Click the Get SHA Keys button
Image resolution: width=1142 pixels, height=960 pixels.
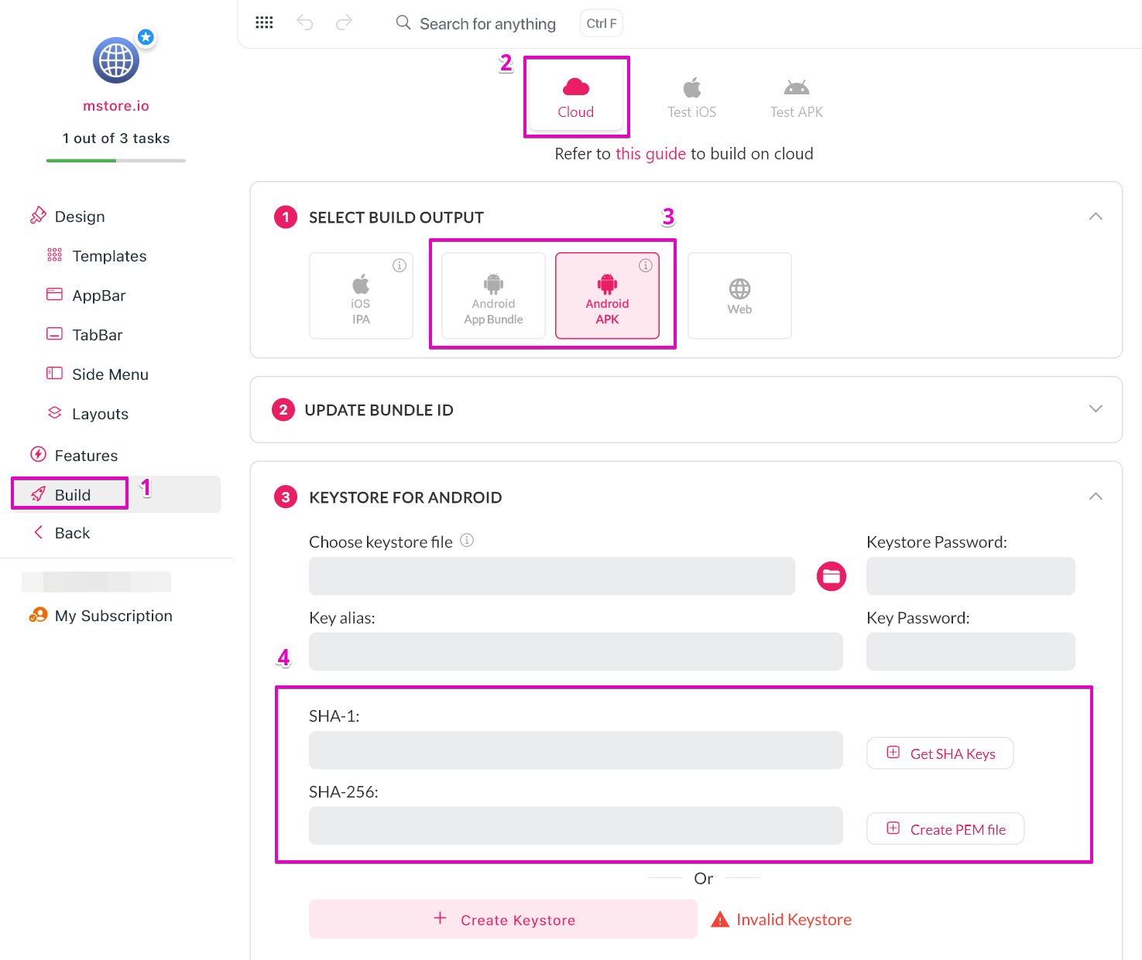click(939, 753)
